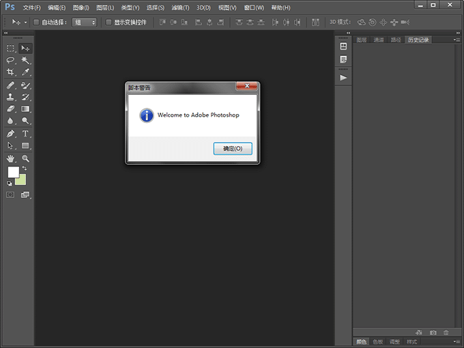
Task: Select the Healing Brush tool
Action: pyautogui.click(x=10, y=85)
